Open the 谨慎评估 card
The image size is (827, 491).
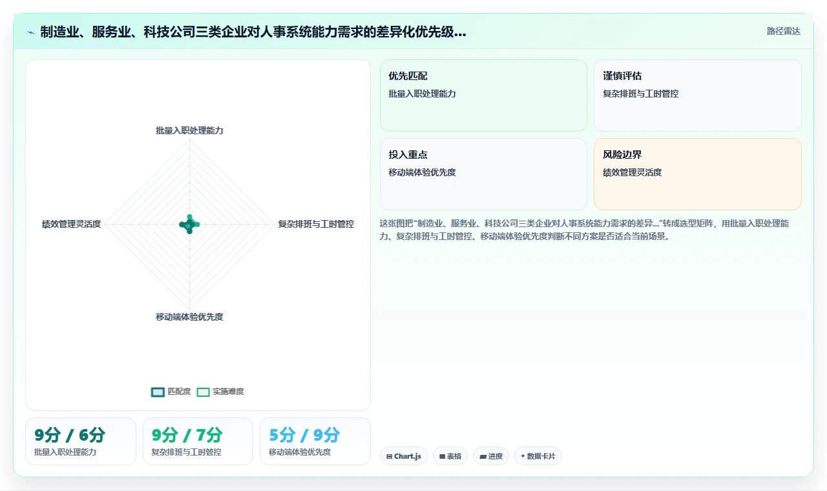[698, 95]
